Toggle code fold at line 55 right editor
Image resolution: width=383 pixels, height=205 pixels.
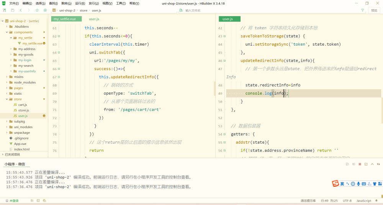(224, 142)
